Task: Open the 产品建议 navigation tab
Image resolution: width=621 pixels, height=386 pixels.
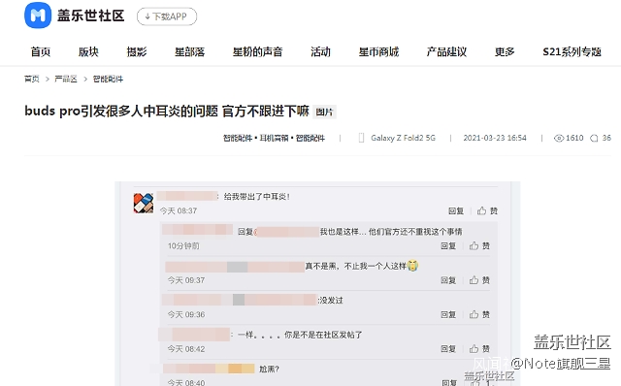Action: pos(446,51)
